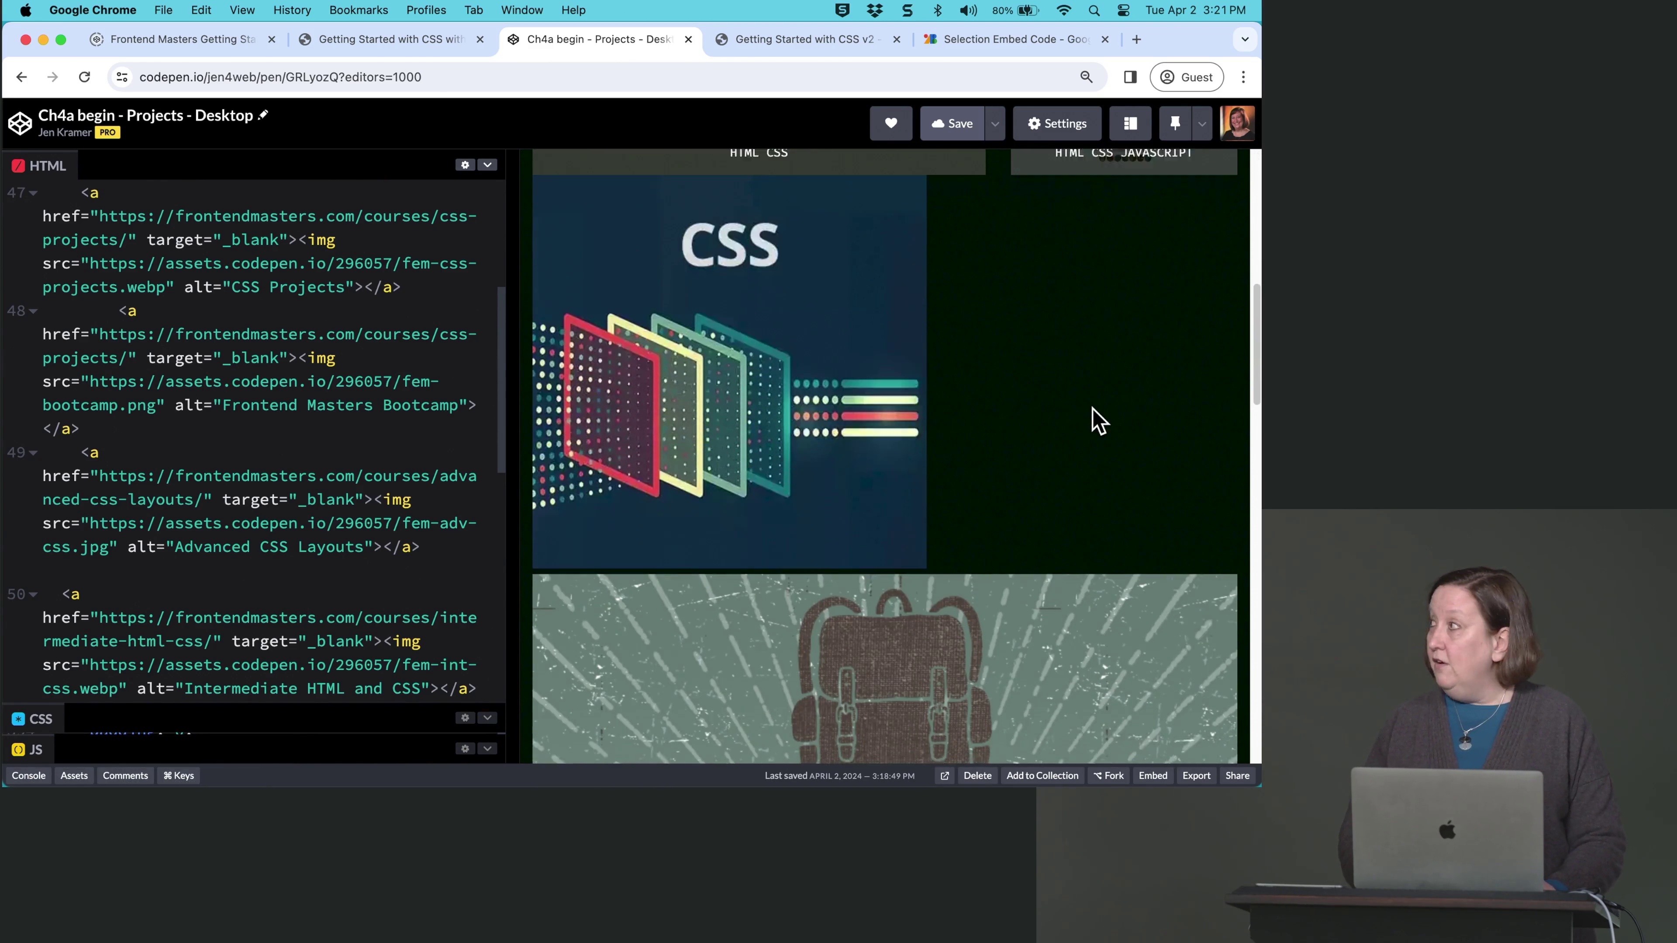Open the volume control in menu bar
The image size is (1677, 943).
point(968,10)
